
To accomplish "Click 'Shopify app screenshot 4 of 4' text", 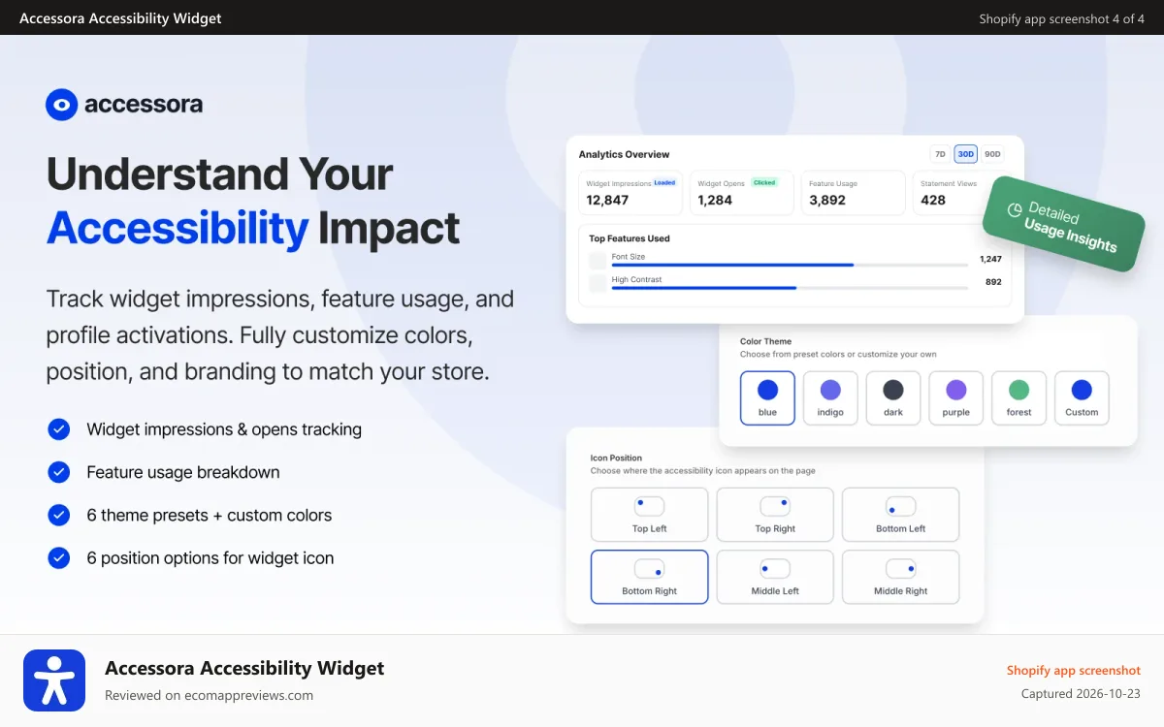I will point(1062,18).
